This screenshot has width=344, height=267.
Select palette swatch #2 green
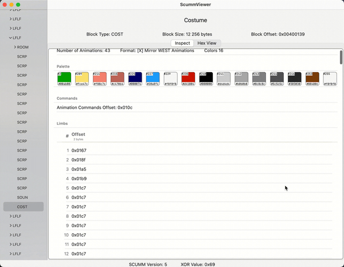(64, 78)
